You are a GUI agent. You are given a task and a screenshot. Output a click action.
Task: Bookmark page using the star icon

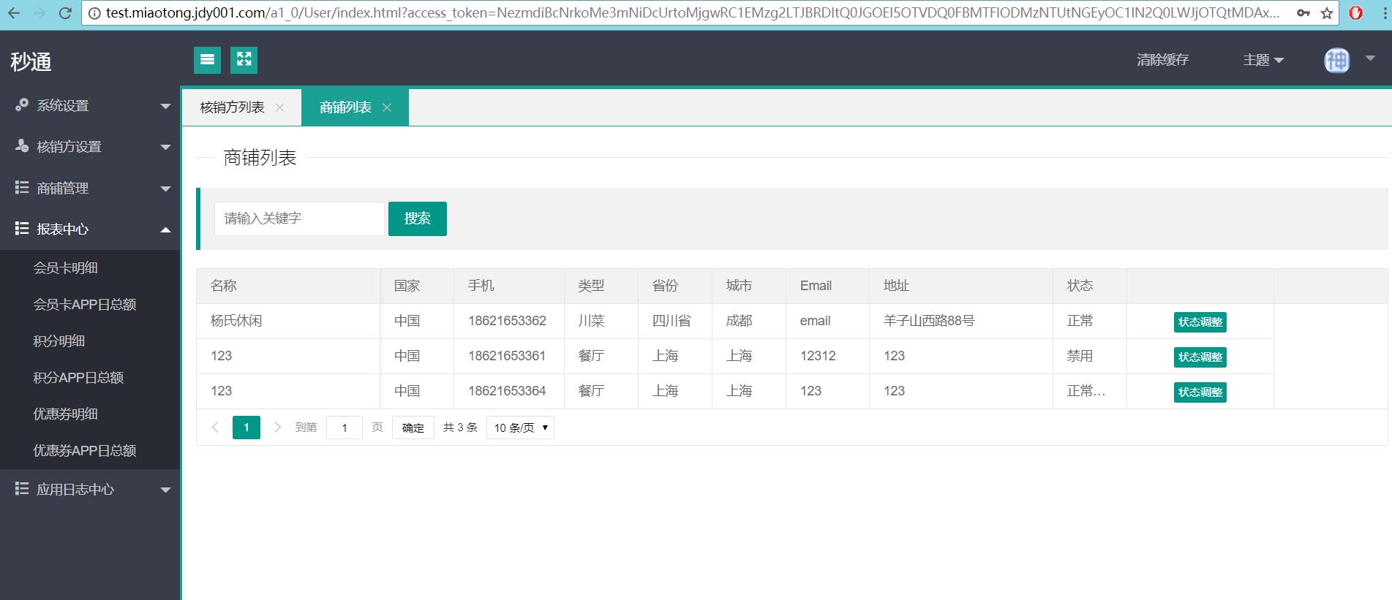click(1327, 13)
